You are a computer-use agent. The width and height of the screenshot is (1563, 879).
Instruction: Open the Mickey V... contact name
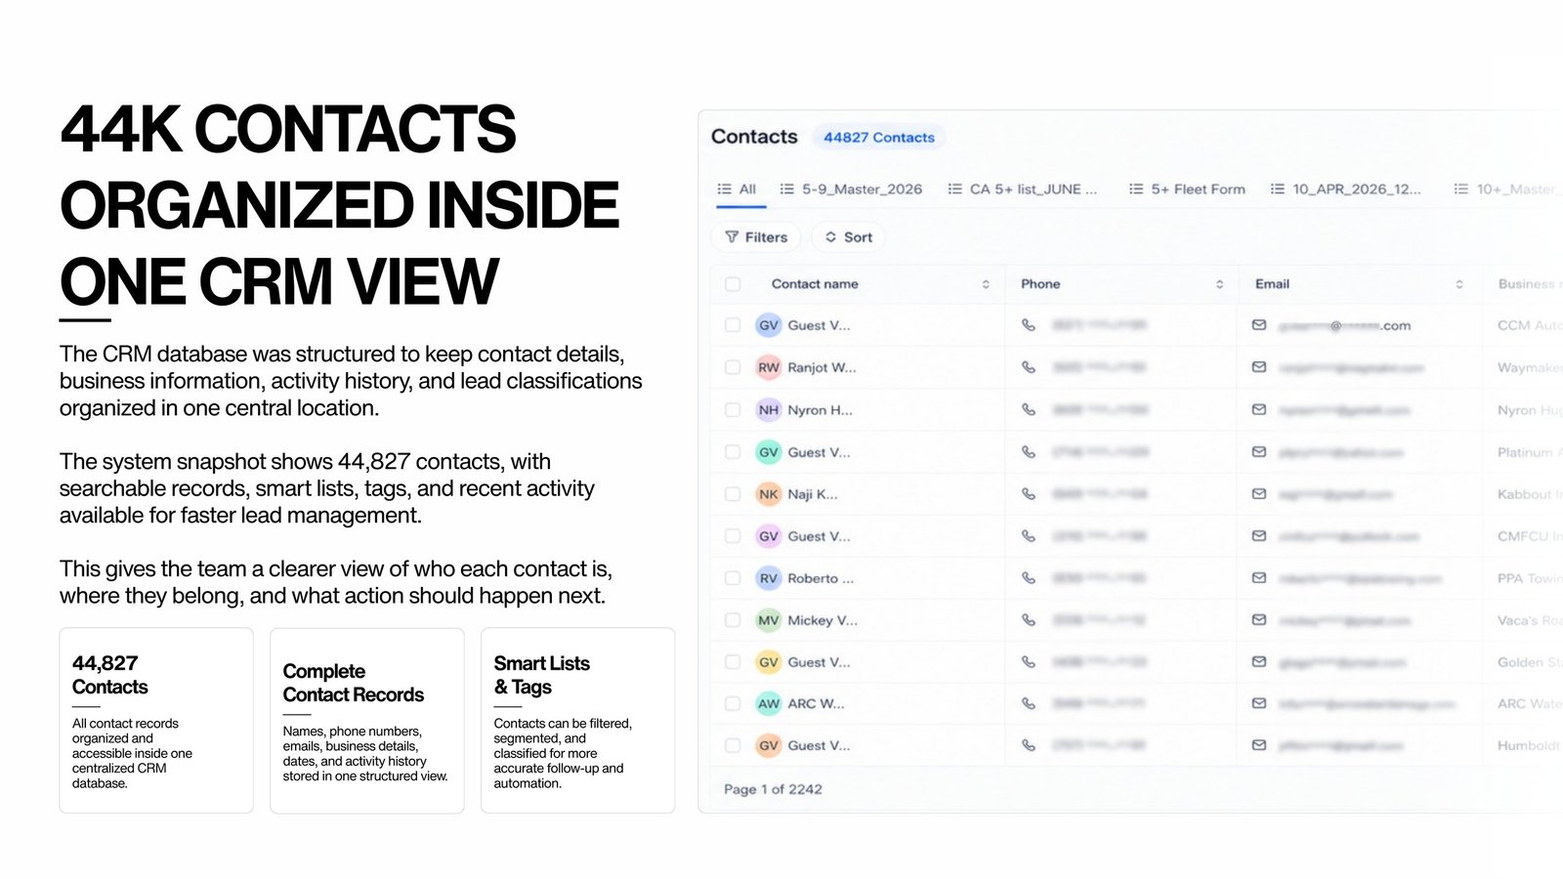coord(823,620)
